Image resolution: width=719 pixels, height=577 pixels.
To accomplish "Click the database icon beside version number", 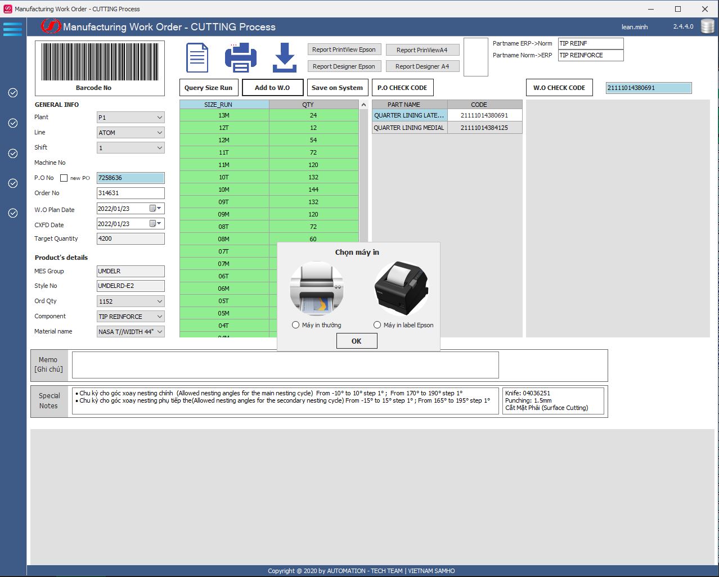I will (x=707, y=26).
